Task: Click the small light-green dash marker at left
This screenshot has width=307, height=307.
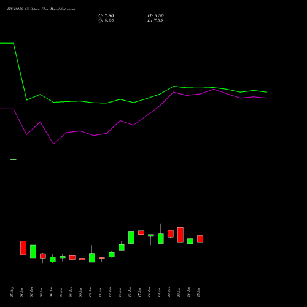Action: point(14,160)
